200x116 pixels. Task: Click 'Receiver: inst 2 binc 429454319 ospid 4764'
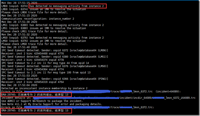(x=33, y=82)
